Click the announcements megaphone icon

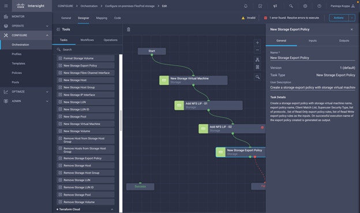tap(275, 6)
